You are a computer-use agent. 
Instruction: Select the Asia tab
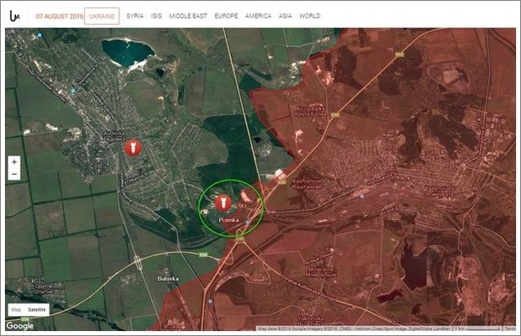(285, 16)
